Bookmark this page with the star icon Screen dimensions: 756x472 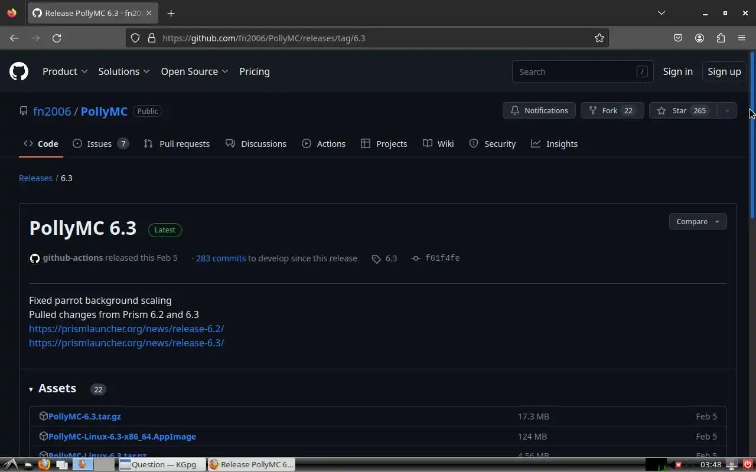(599, 38)
